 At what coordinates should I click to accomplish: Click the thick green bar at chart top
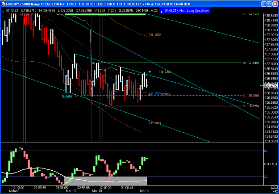[x=105, y=14]
